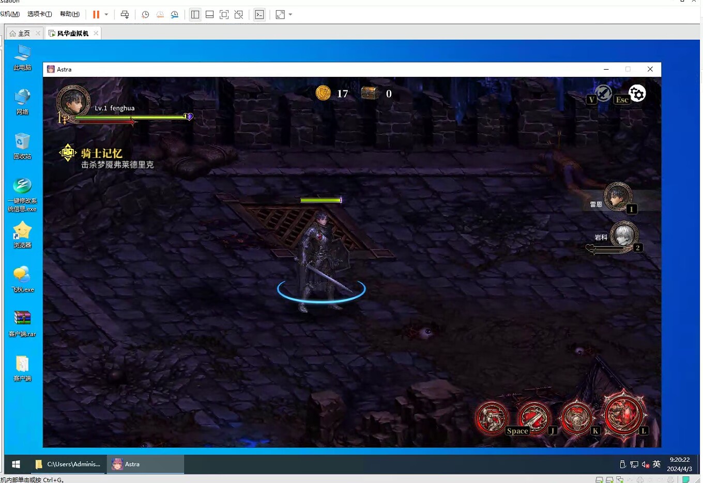Click the 骑士记忆 quest marker icon
The width and height of the screenshot is (703, 483).
click(x=68, y=153)
